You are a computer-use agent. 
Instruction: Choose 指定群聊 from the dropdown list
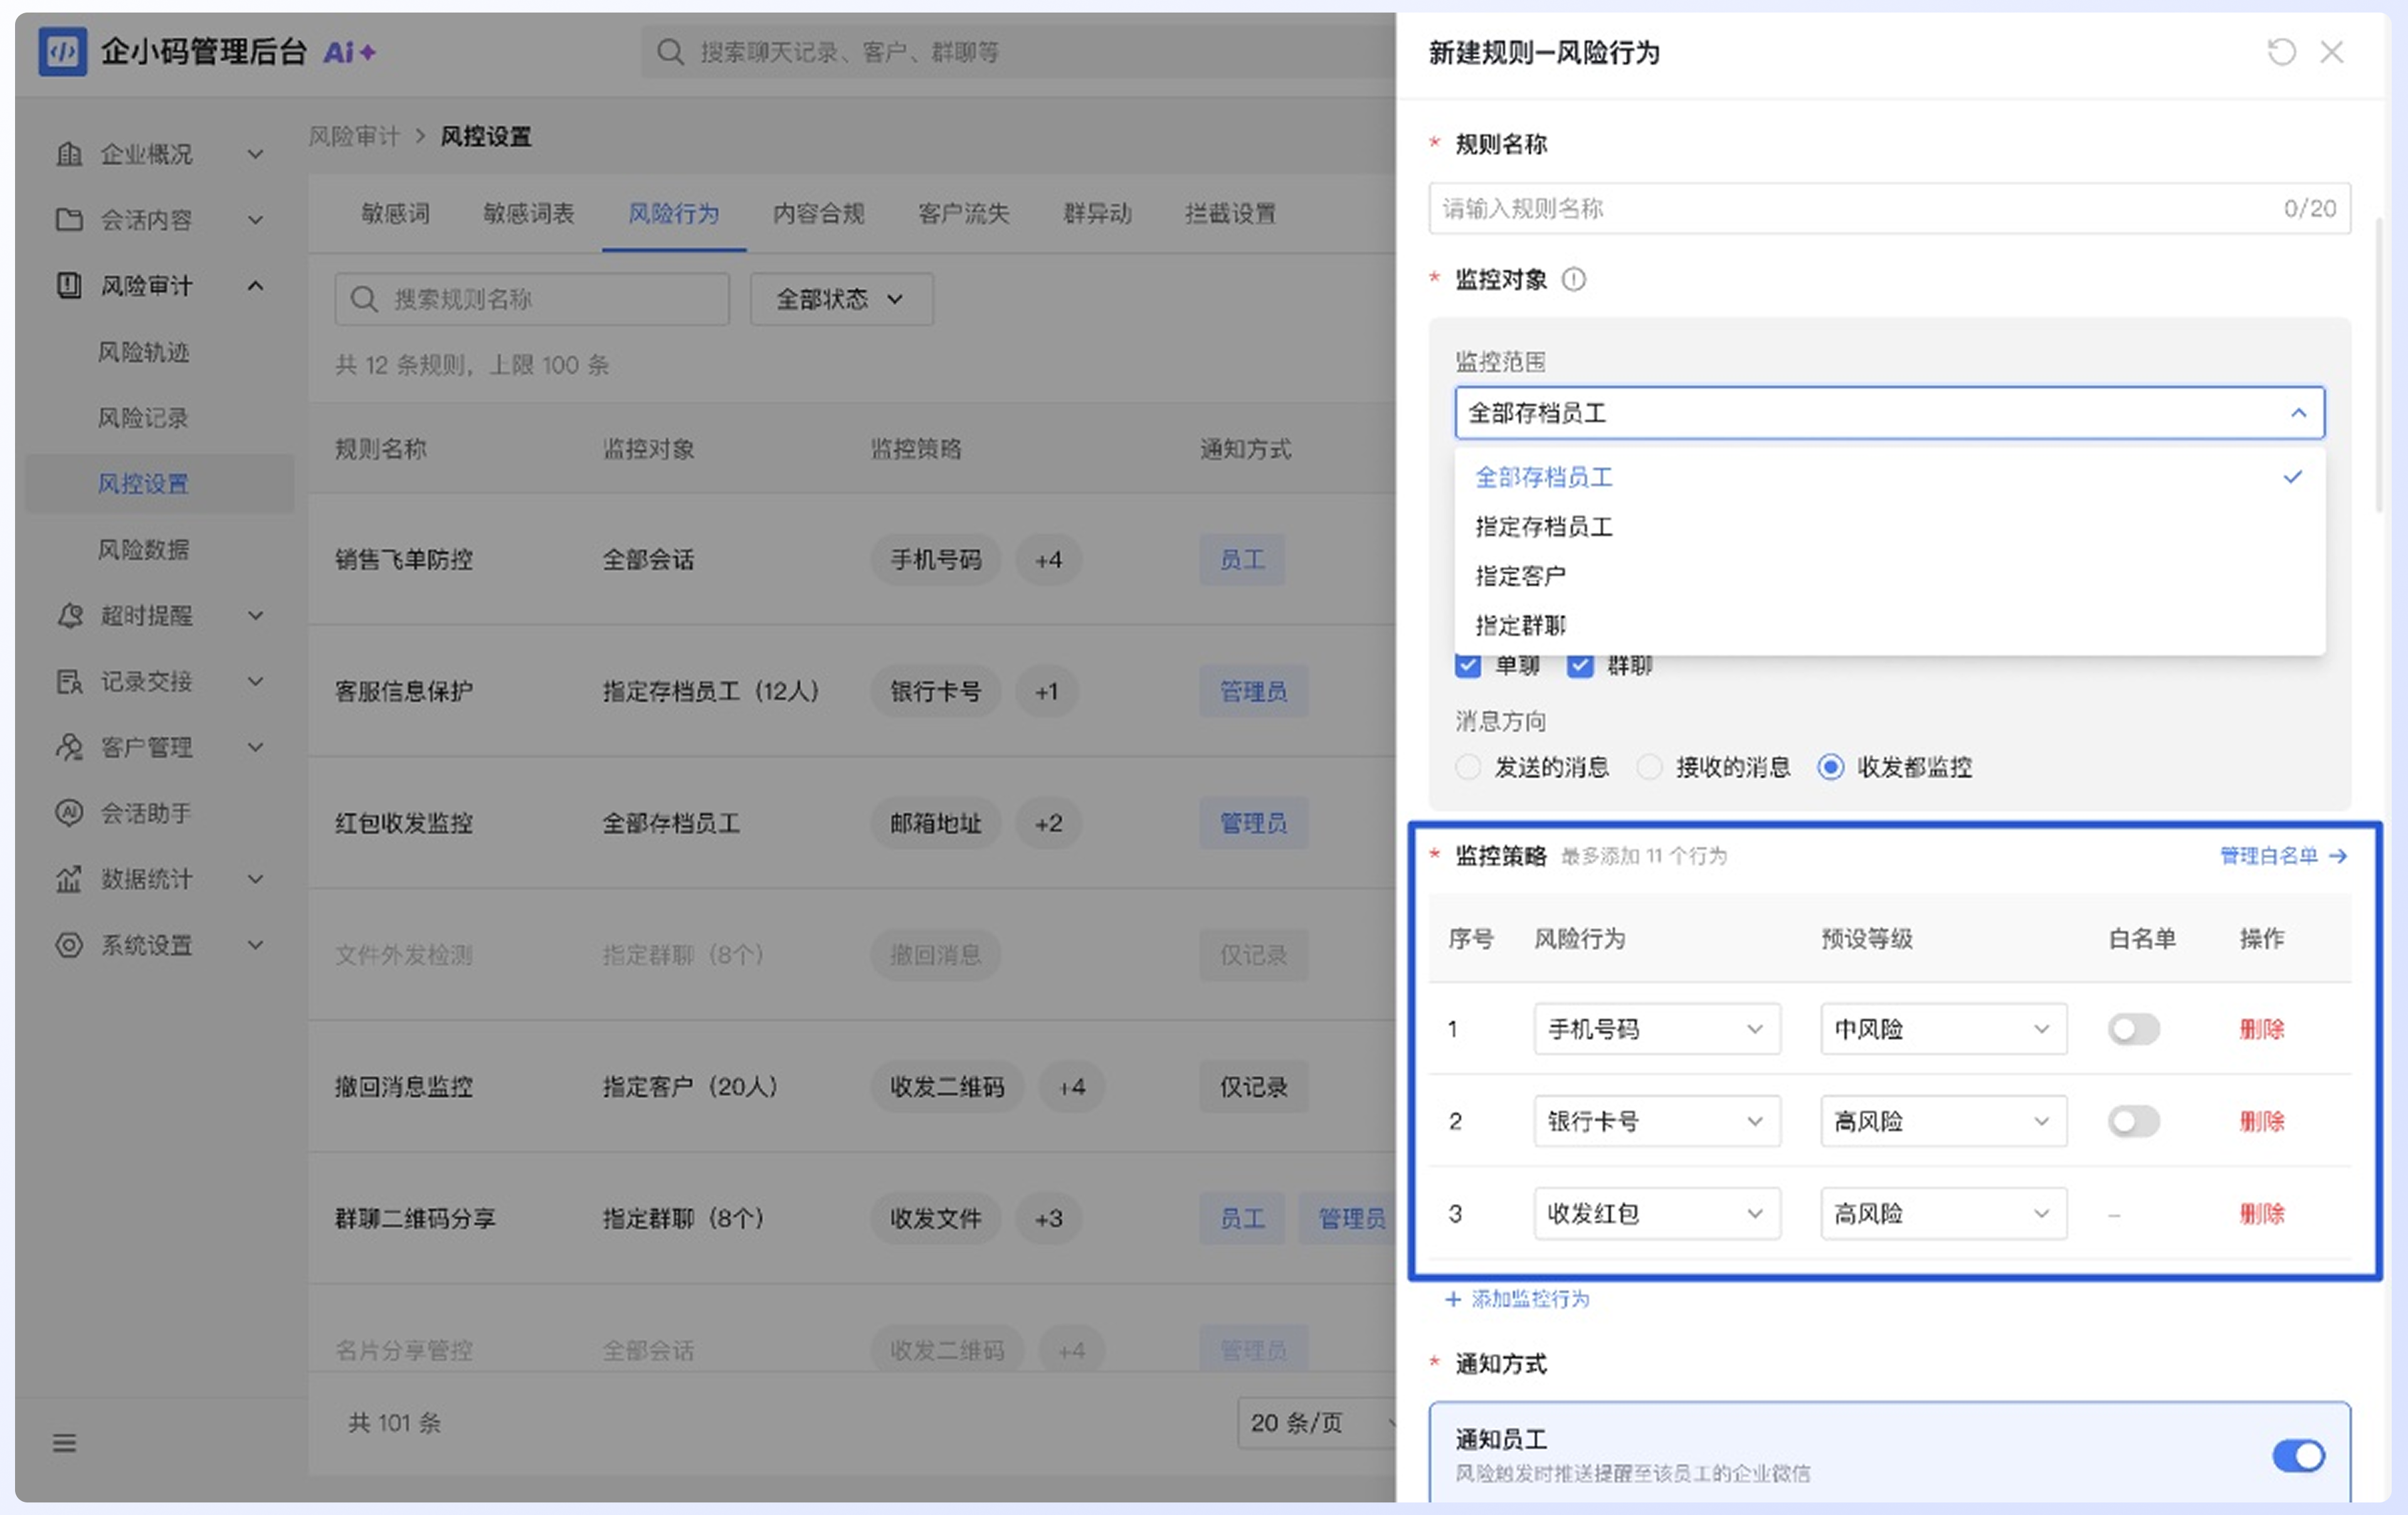pyautogui.click(x=1889, y=625)
